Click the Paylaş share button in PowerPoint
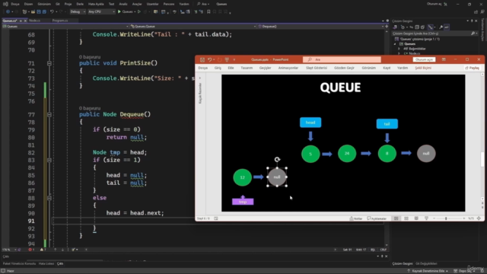Image resolution: width=487 pixels, height=274 pixels. tap(472, 68)
